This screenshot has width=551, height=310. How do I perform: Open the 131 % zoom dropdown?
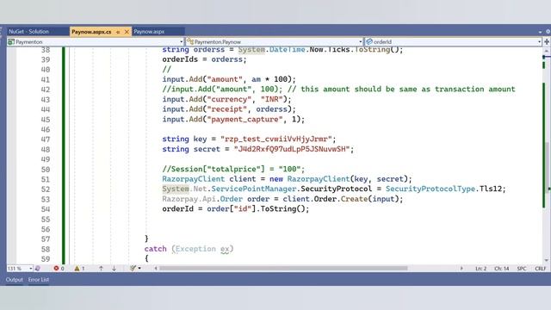(20, 269)
